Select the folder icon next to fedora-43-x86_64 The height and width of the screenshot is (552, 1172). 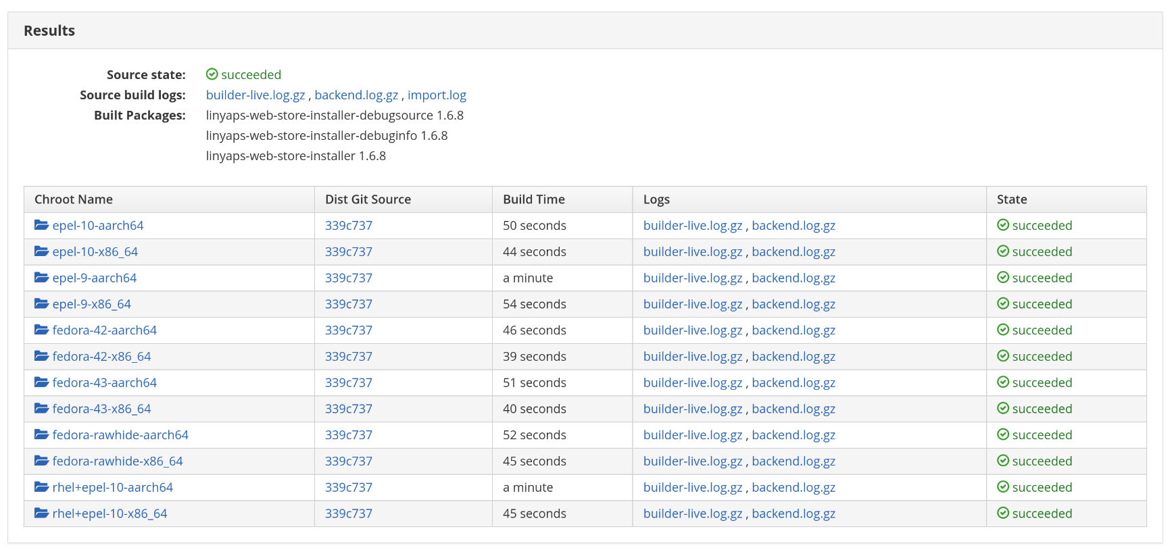(41, 409)
